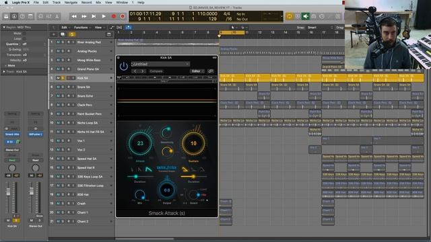This screenshot has width=431, height=242.
Task: Open the Editors scissors icon
Action: pos(57,16)
